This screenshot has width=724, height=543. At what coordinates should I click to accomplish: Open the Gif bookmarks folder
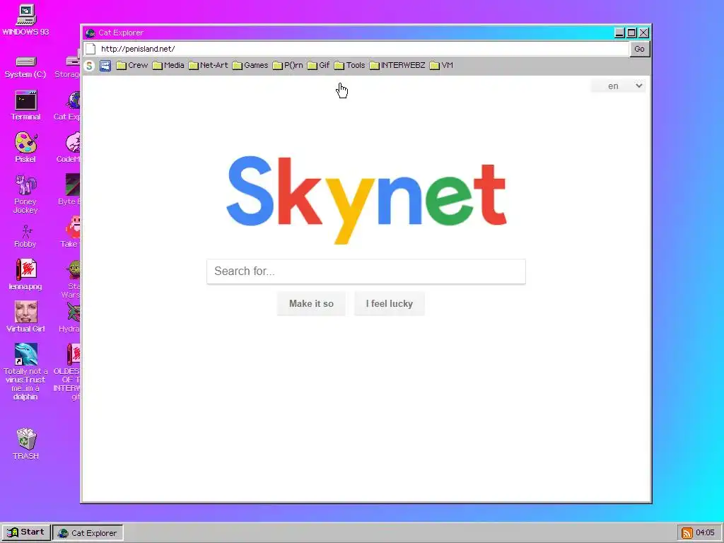(319, 66)
